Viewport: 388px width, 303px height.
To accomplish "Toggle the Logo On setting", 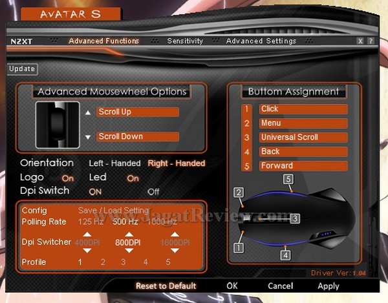I will pyautogui.click(x=68, y=178).
